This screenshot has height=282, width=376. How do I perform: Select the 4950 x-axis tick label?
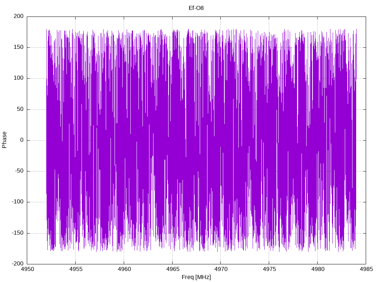click(x=27, y=269)
